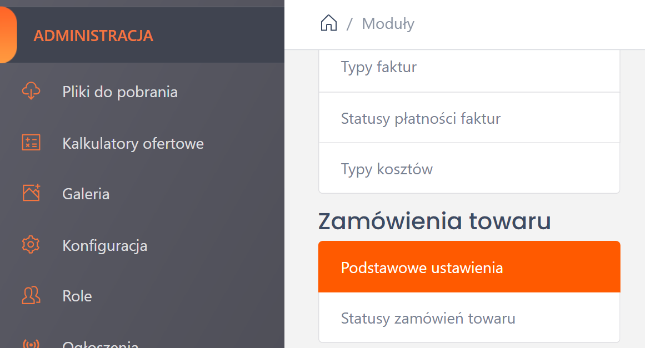The width and height of the screenshot is (645, 348).
Task: Open the Typy faktur settings
Action: click(x=379, y=68)
